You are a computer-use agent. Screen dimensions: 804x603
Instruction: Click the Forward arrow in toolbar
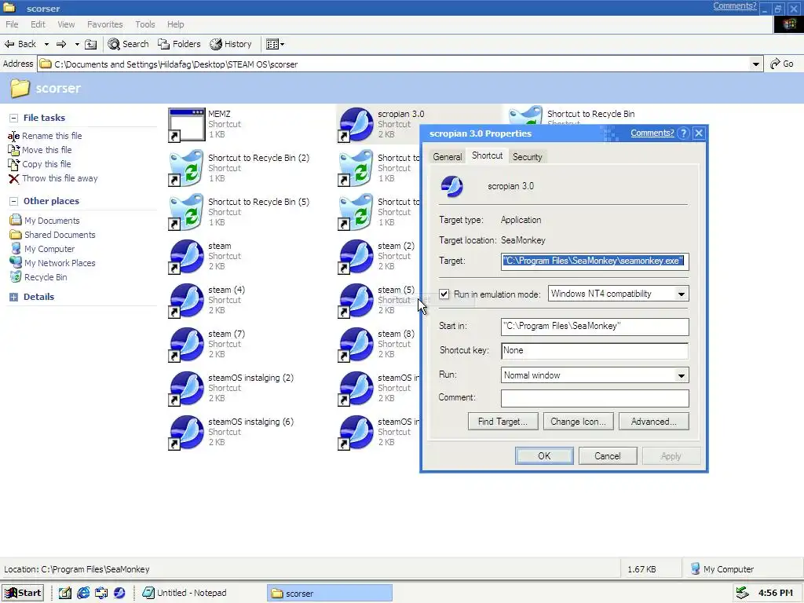click(61, 44)
